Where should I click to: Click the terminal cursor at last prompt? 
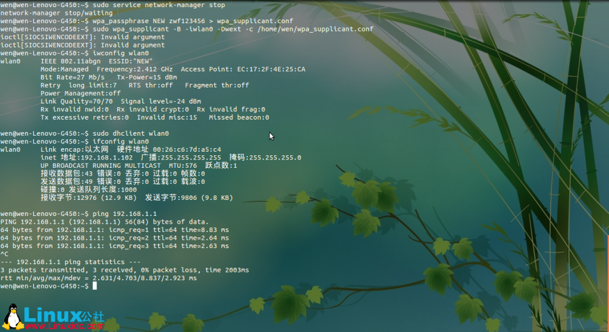coord(95,286)
